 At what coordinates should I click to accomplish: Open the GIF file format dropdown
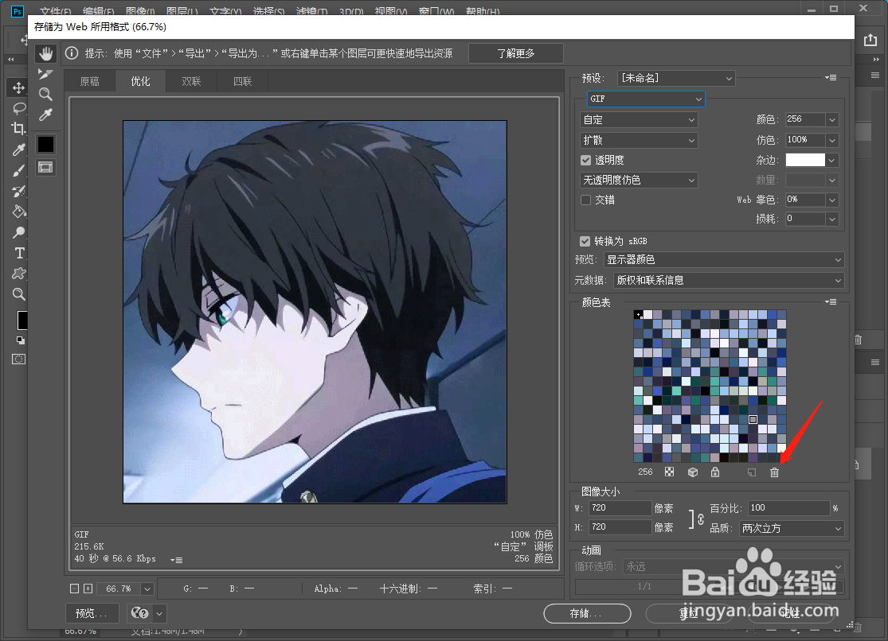point(646,99)
